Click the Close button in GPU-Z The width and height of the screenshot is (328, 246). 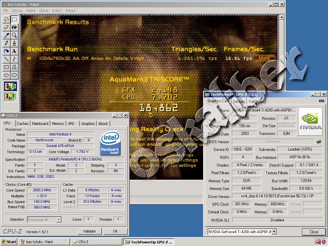pos(314,232)
